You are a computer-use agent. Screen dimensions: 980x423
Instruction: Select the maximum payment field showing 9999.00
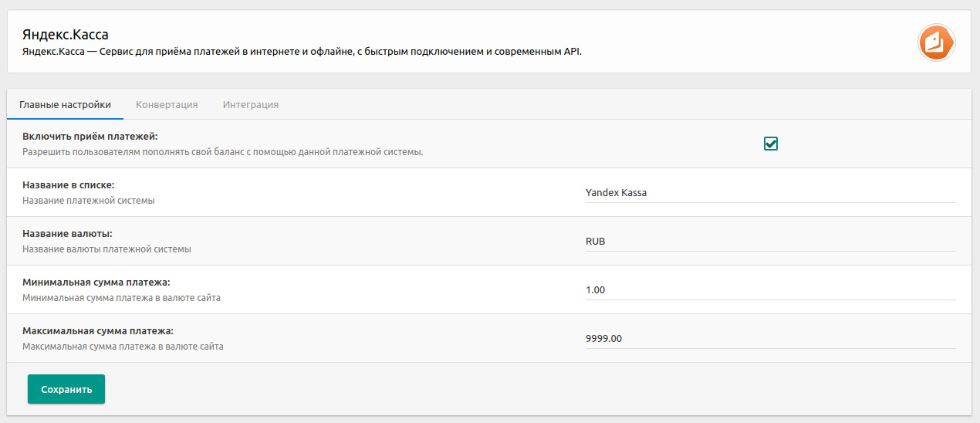(x=770, y=339)
